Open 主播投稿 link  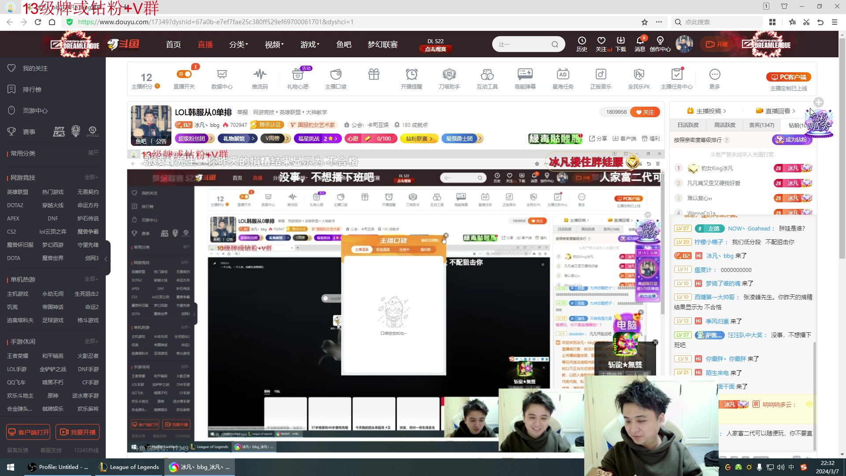(706, 111)
